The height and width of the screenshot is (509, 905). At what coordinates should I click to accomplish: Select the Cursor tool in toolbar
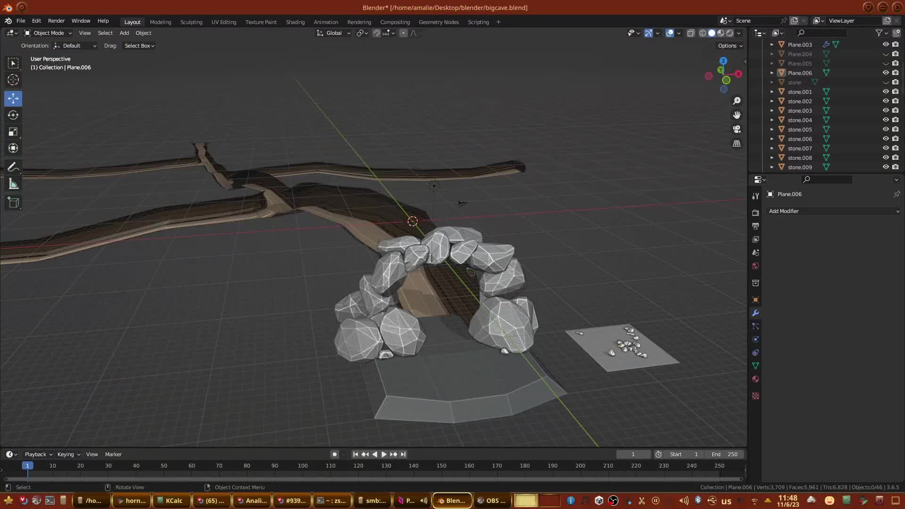(x=13, y=80)
